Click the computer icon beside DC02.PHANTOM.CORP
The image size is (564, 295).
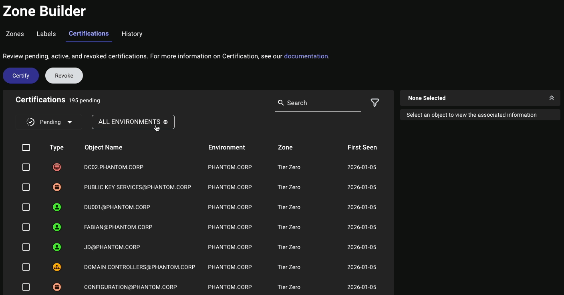click(x=56, y=167)
